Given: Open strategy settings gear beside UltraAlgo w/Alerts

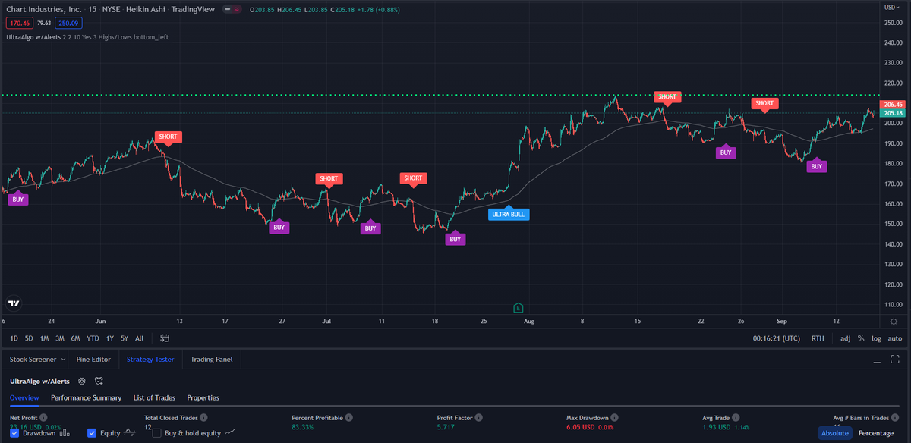Looking at the screenshot, I should [82, 381].
